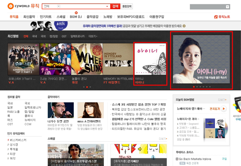Open the 아이니 (i-ny) featured banner
The image size is (241, 166).
(201, 59)
